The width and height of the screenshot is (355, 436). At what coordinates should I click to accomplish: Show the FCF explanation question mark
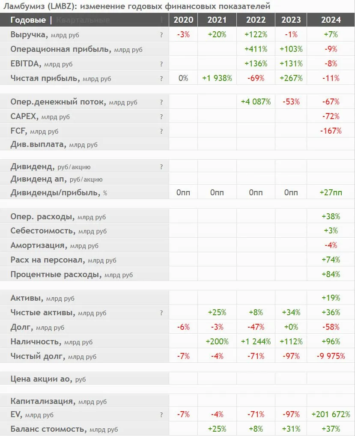click(161, 131)
